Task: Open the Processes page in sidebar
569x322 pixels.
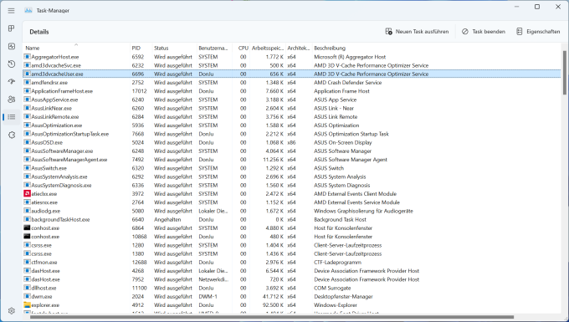Action: click(x=11, y=28)
